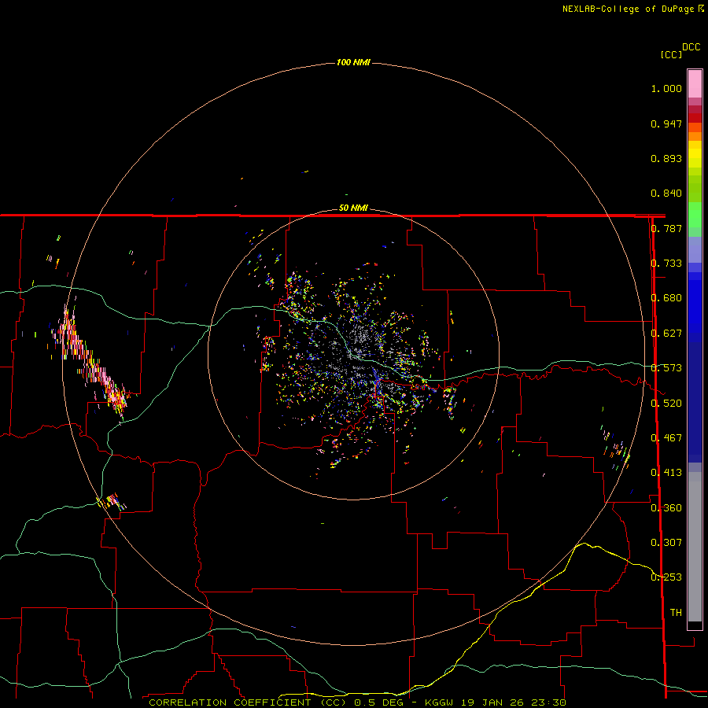Screen dimensions: 708x708
Task: Click the red segment of the color bar
Action: [x=695, y=118]
